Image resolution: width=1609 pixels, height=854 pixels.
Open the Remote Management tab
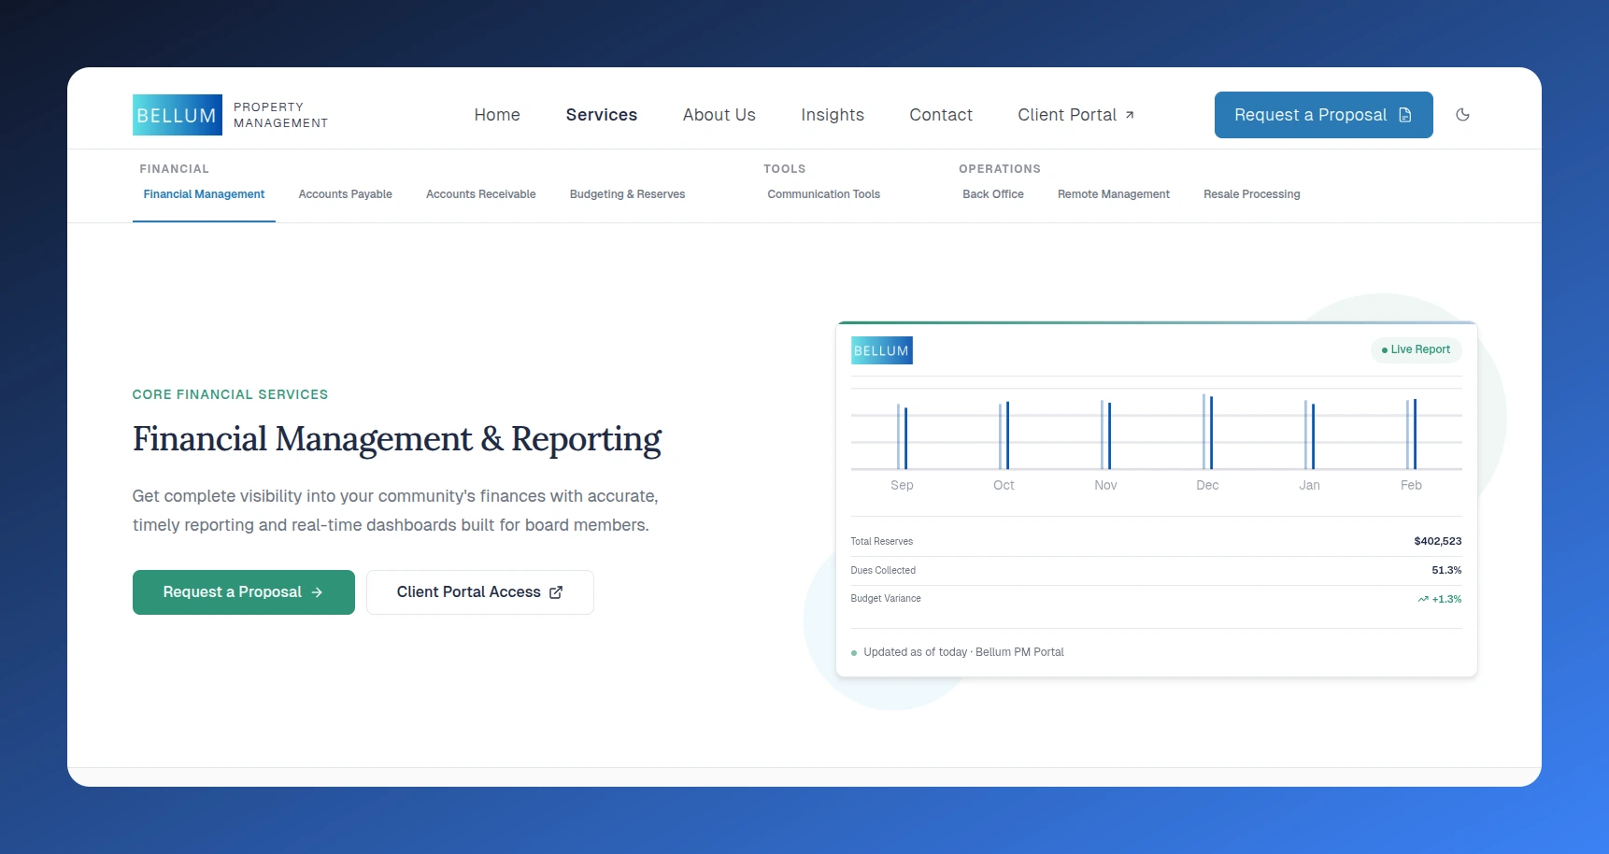(x=1113, y=194)
